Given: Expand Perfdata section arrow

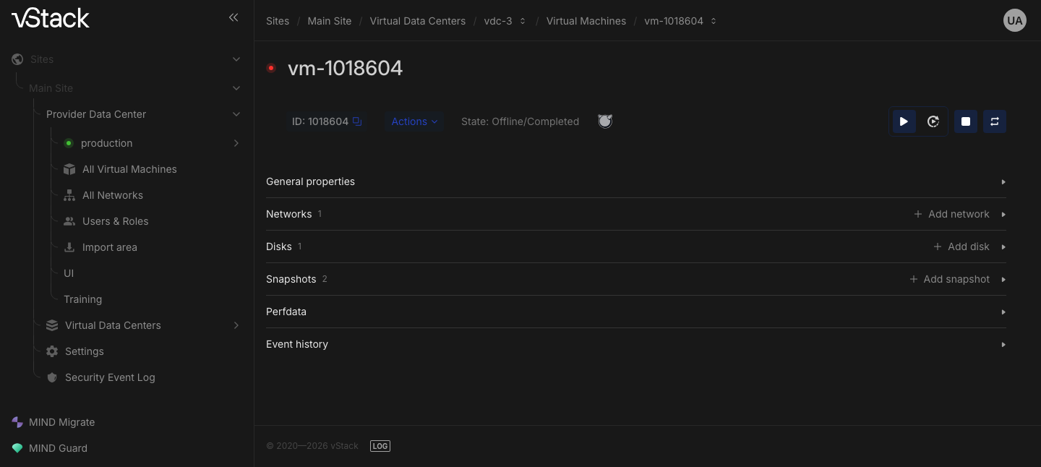Looking at the screenshot, I should click(1003, 312).
